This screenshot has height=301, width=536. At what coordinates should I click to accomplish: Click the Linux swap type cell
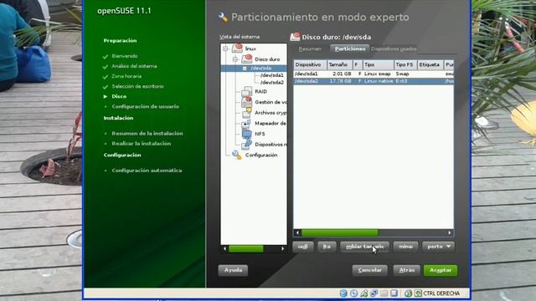[x=378, y=74]
